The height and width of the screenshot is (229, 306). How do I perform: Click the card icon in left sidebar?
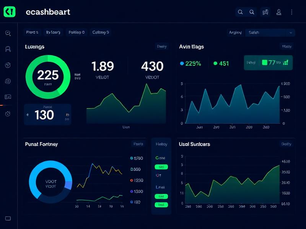8,97
